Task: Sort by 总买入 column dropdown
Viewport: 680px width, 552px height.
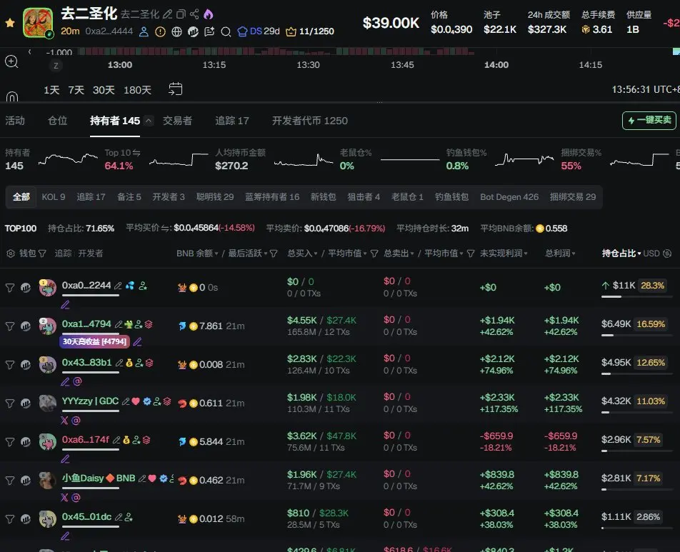Action: click(315, 254)
